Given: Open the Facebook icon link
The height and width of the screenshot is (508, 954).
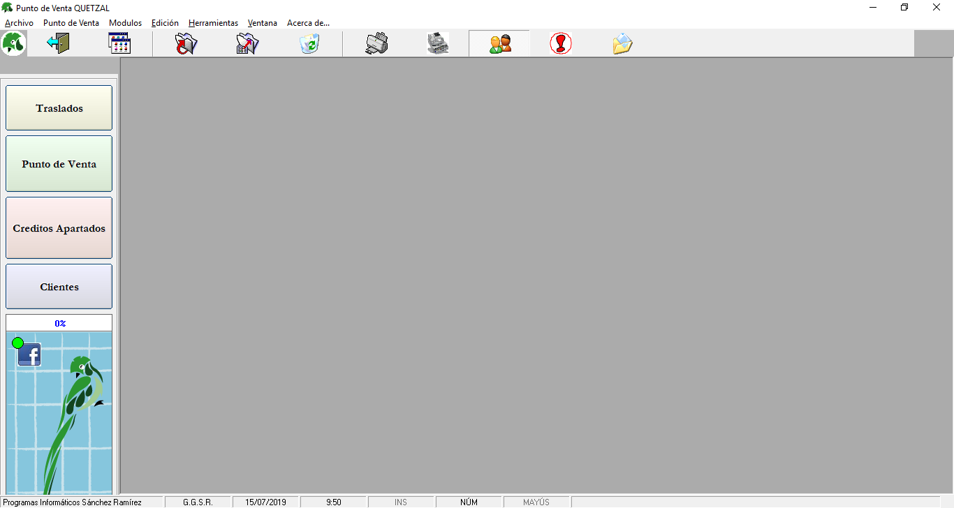Looking at the screenshot, I should click(x=29, y=355).
